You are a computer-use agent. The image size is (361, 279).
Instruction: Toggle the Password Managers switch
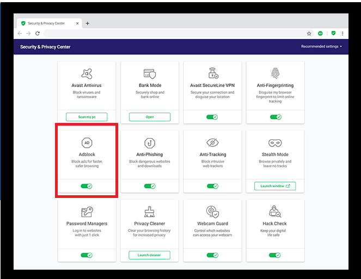coord(87,255)
